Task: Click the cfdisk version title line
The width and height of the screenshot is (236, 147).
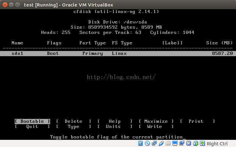Action: point(116,11)
